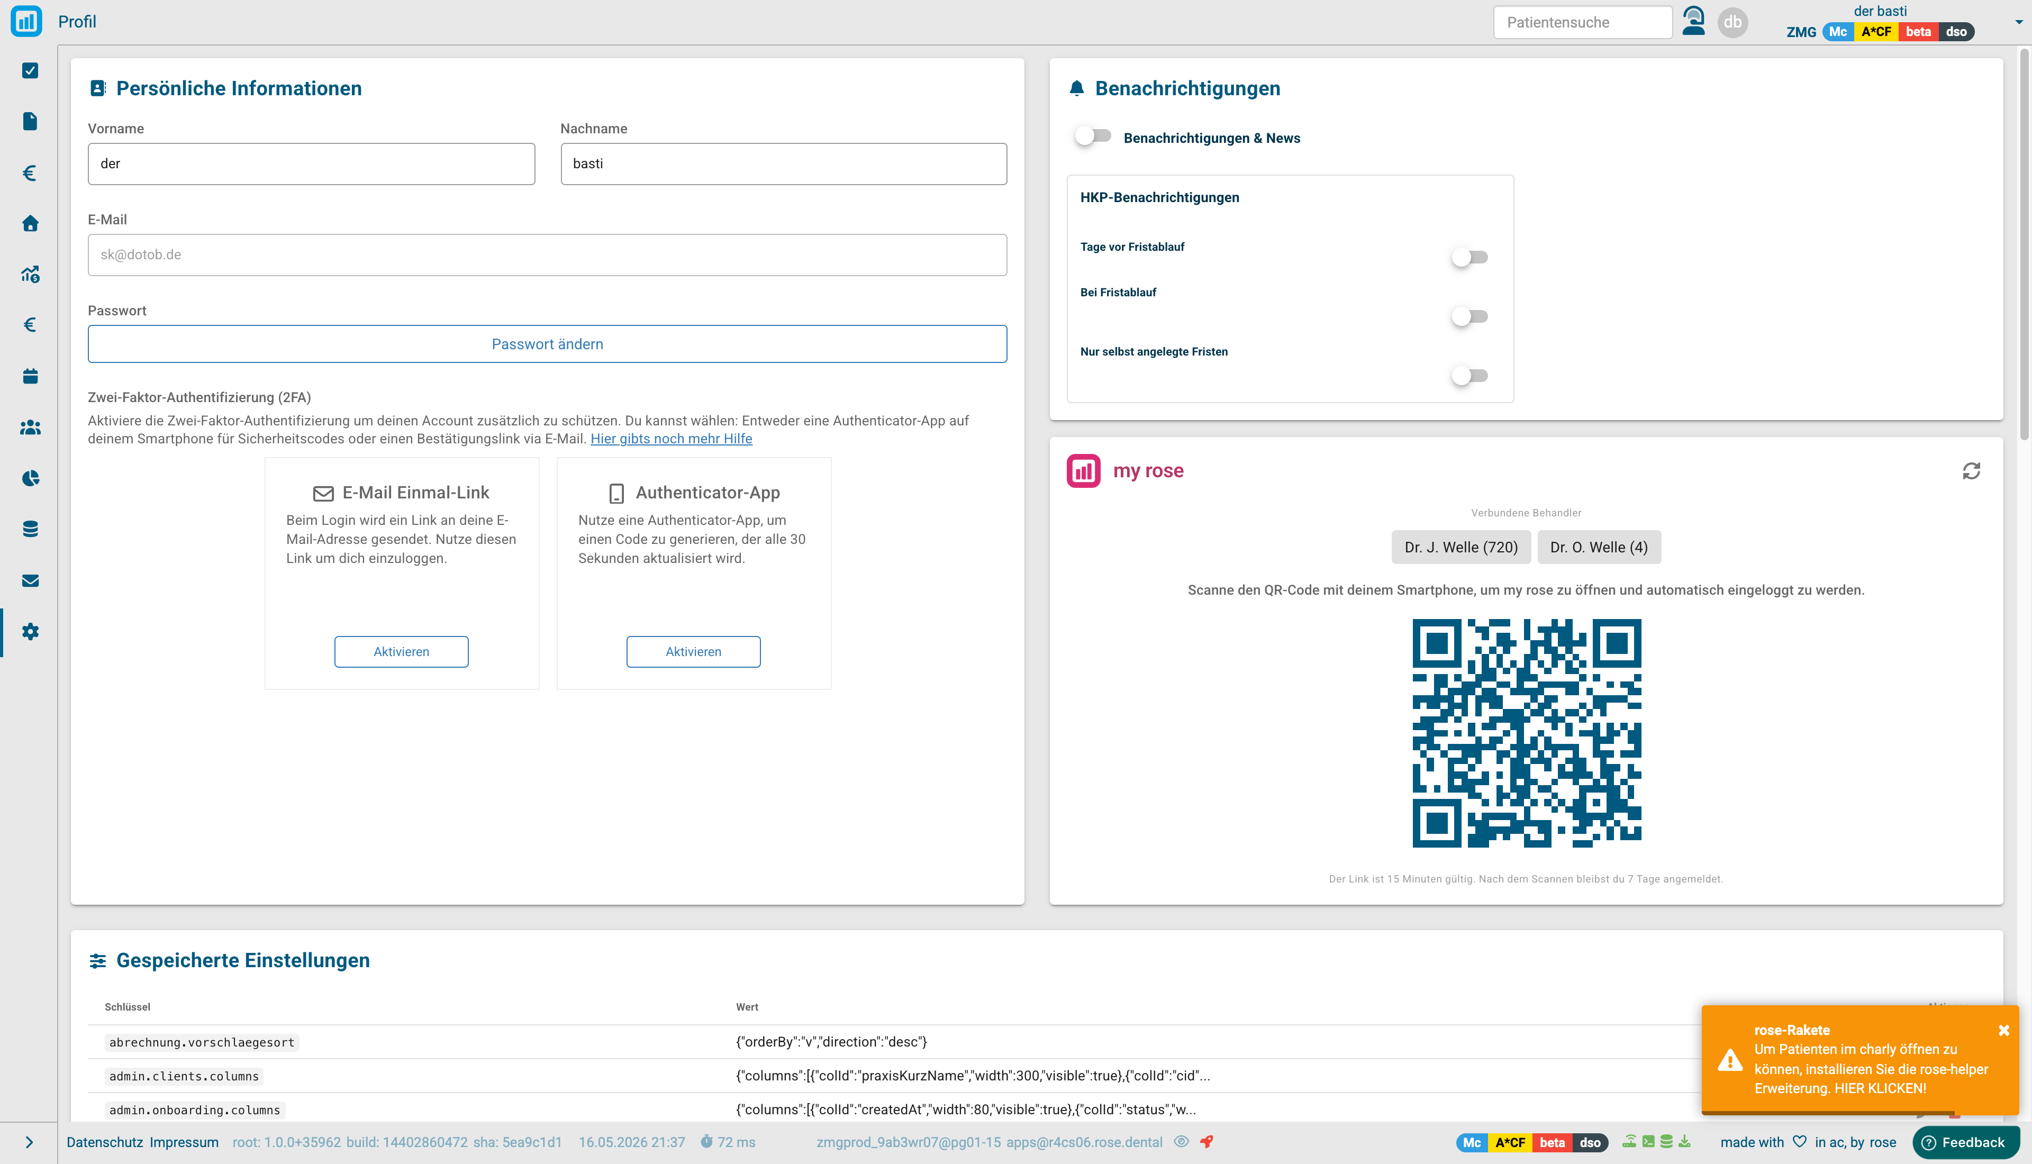
Task: Click Passwort ändern button
Action: point(548,344)
